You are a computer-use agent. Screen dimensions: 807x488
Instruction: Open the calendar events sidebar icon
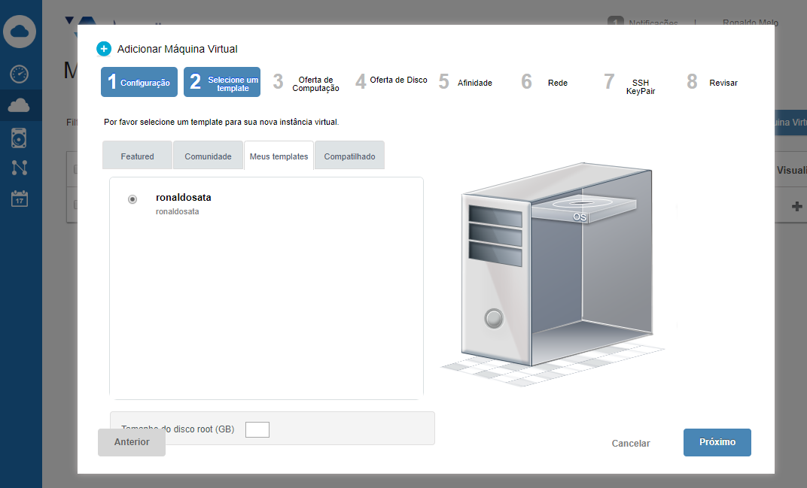coord(20,199)
